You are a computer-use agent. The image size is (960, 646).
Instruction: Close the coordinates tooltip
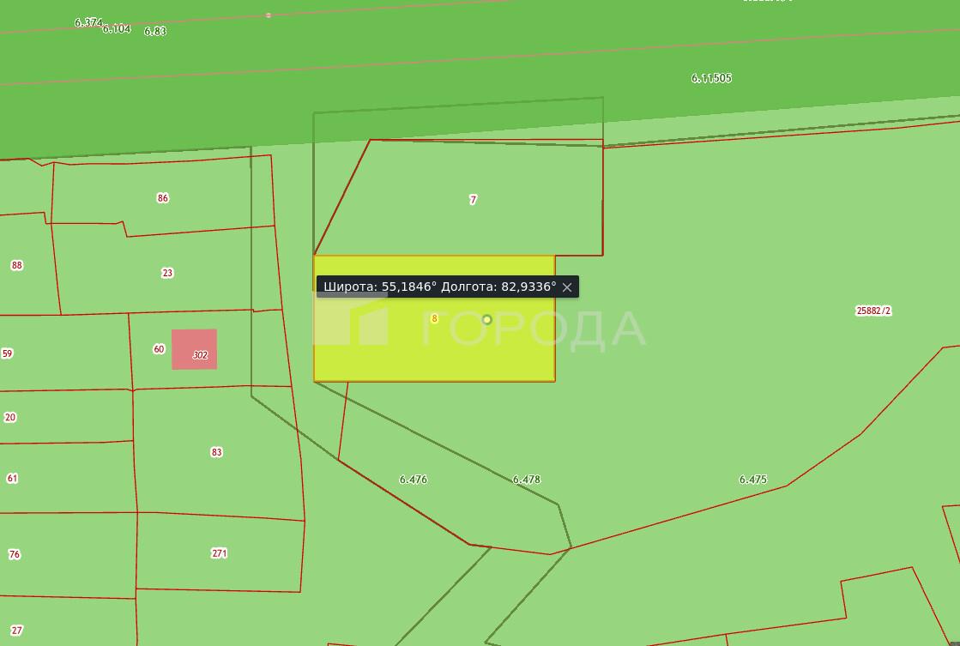pyautogui.click(x=567, y=287)
